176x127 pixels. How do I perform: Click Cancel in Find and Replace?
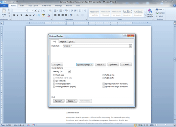point(126,65)
